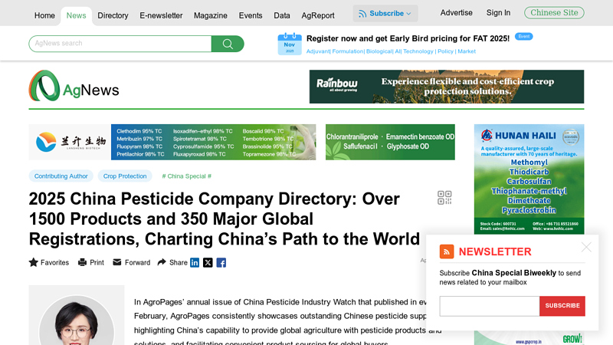Open Lansheng Biotech banner ad

pos(172,142)
